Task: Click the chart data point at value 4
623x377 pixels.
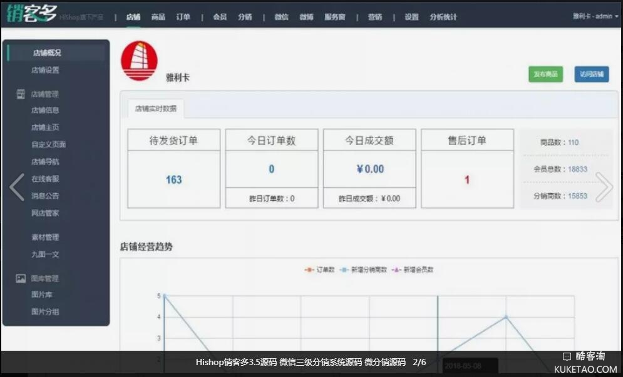Action: coord(506,317)
